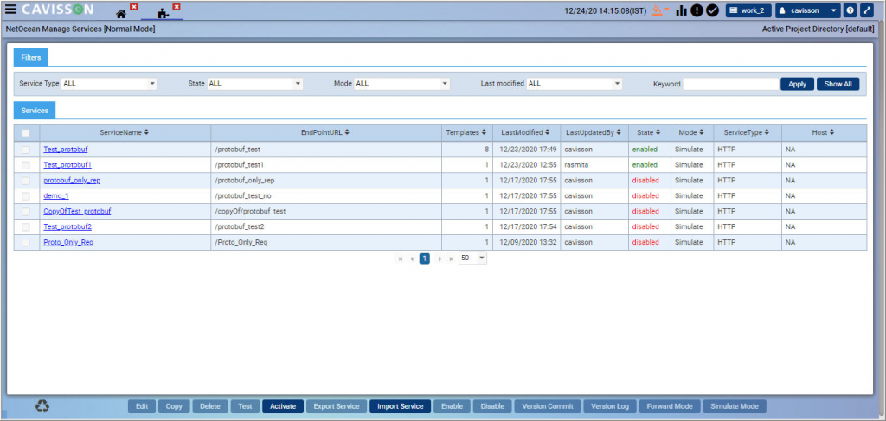Close the services tab with red X
Screen dimensions: 886x421
point(177,7)
